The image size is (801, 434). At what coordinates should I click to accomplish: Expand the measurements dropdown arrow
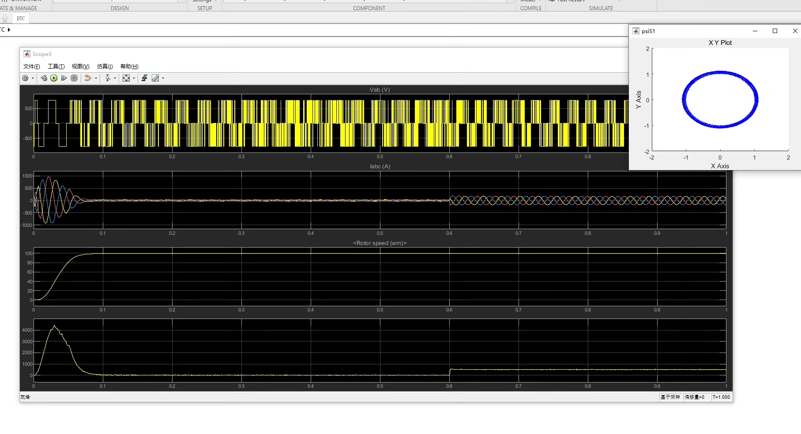[x=163, y=78]
